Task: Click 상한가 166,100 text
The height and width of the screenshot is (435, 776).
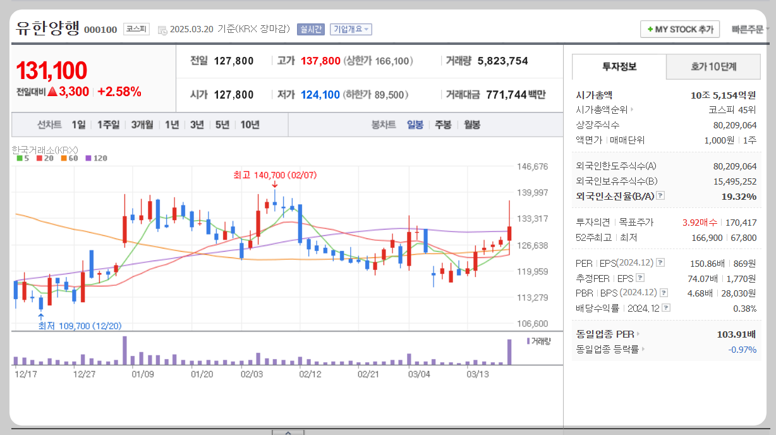Action: [378, 61]
